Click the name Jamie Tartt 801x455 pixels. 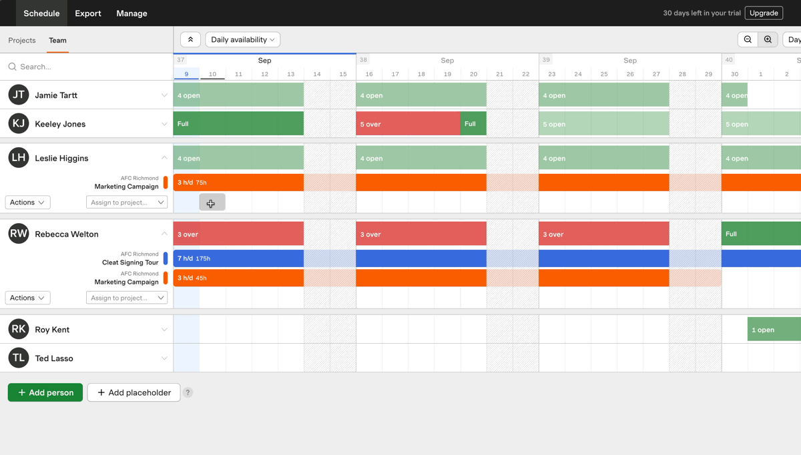(56, 95)
